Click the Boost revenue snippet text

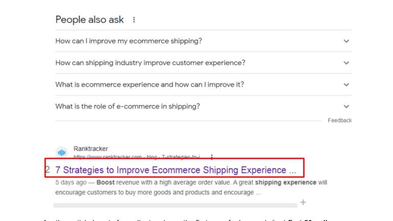[191, 187]
